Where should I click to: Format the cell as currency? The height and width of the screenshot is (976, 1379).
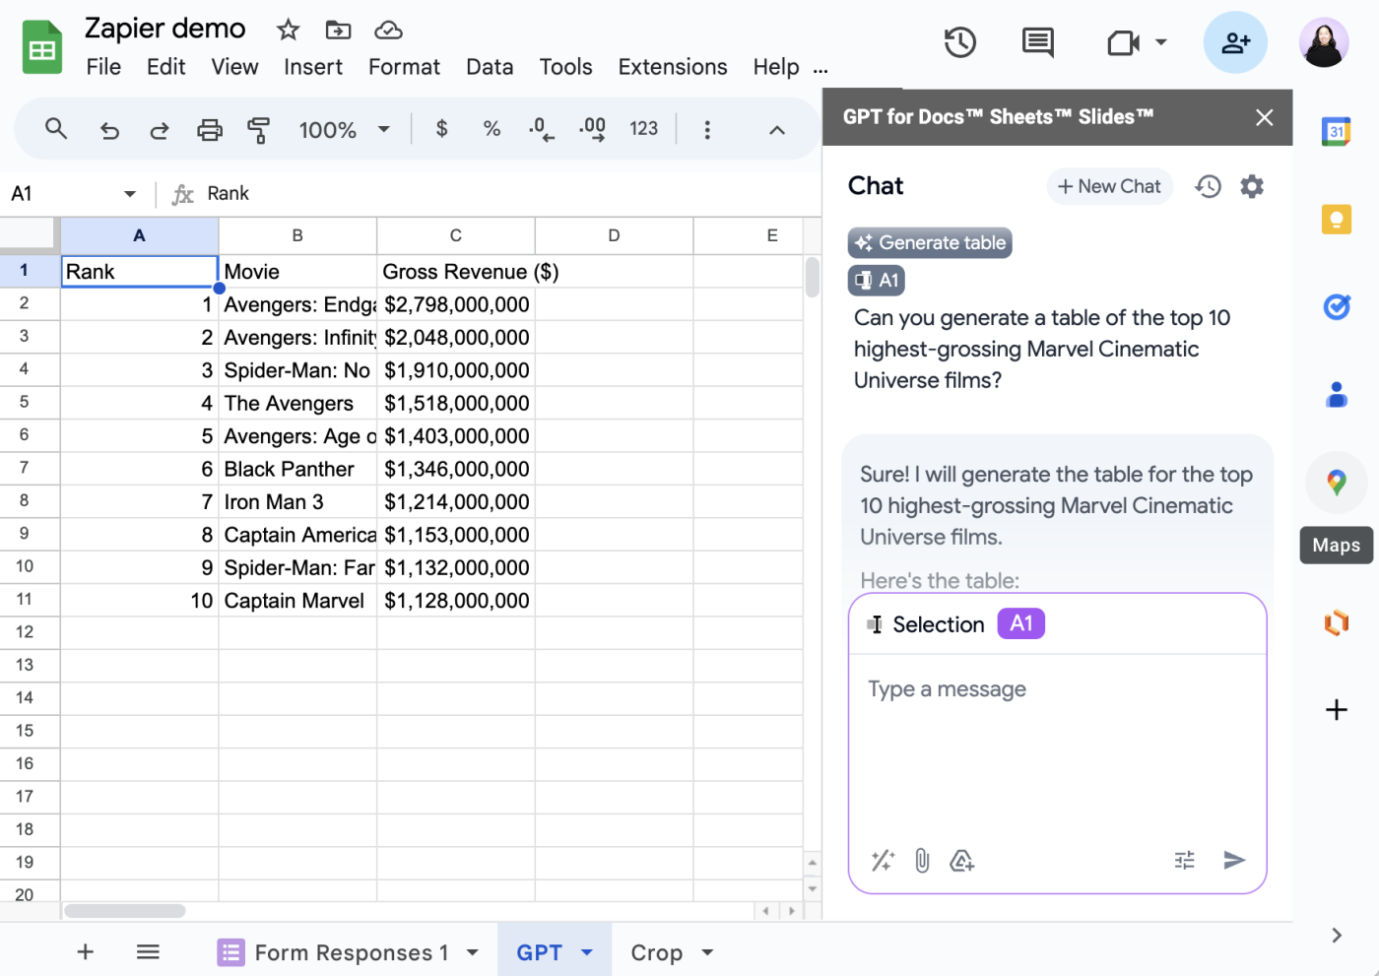click(x=441, y=129)
